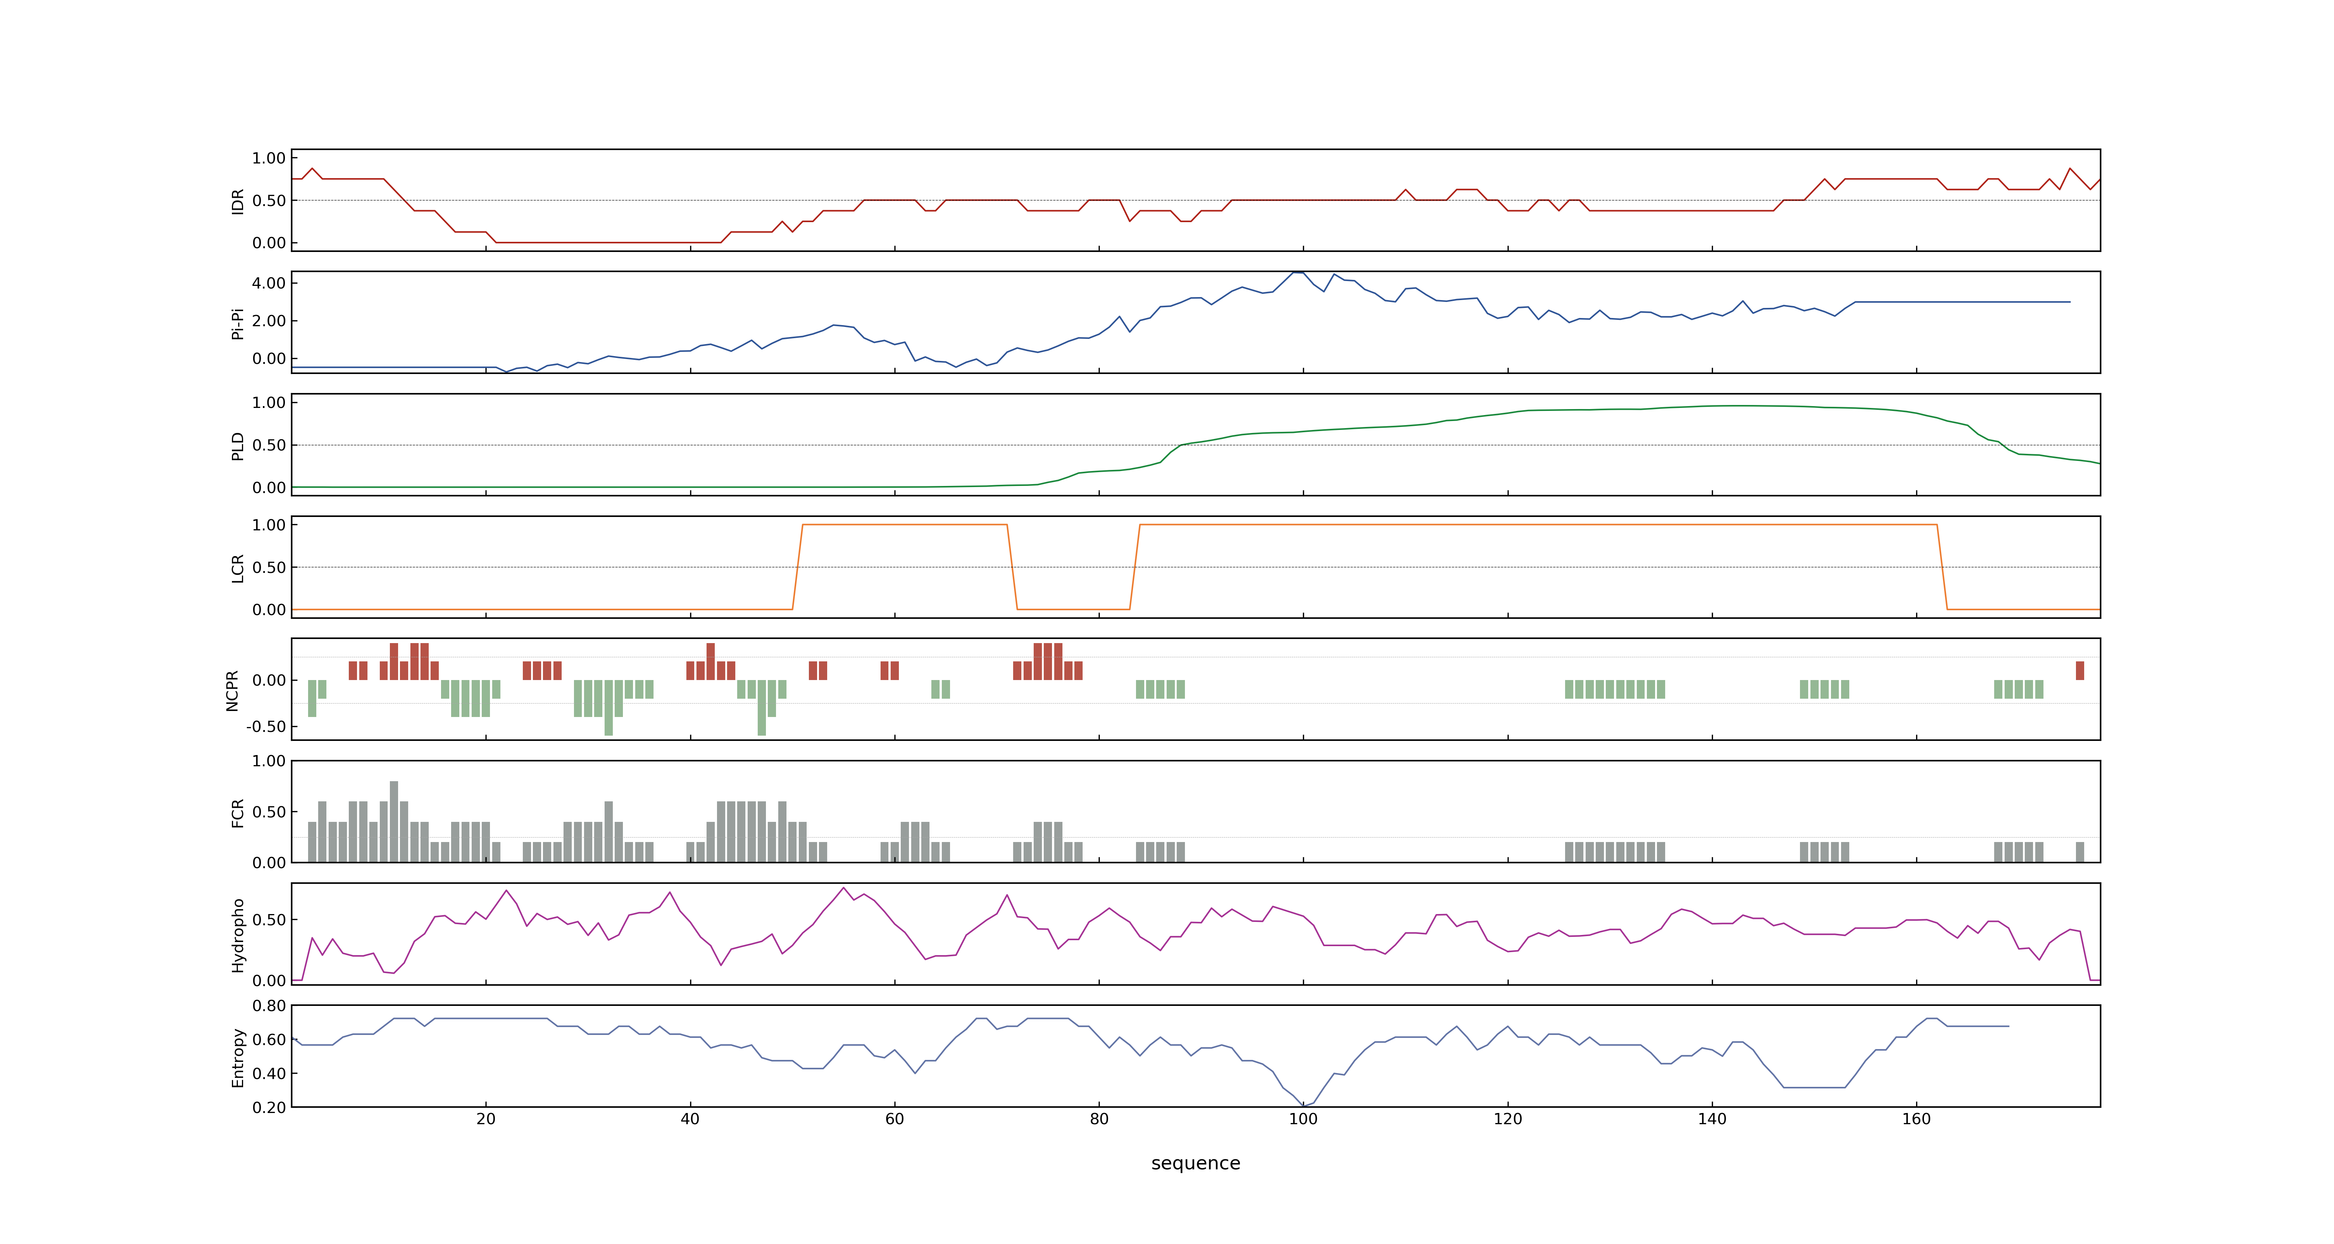2334x1244 pixels.
Task: Click the IDR y-axis label
Action: pyautogui.click(x=238, y=201)
